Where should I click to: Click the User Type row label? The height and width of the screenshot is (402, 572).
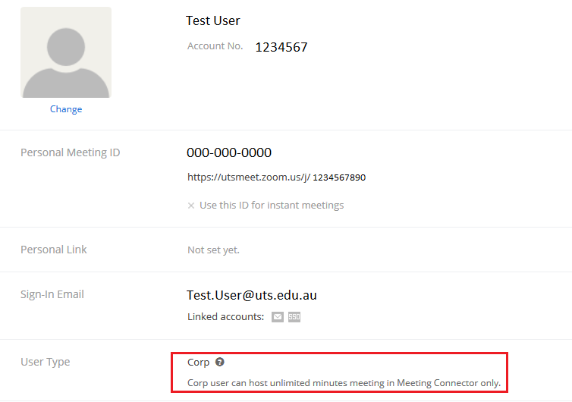[45, 362]
